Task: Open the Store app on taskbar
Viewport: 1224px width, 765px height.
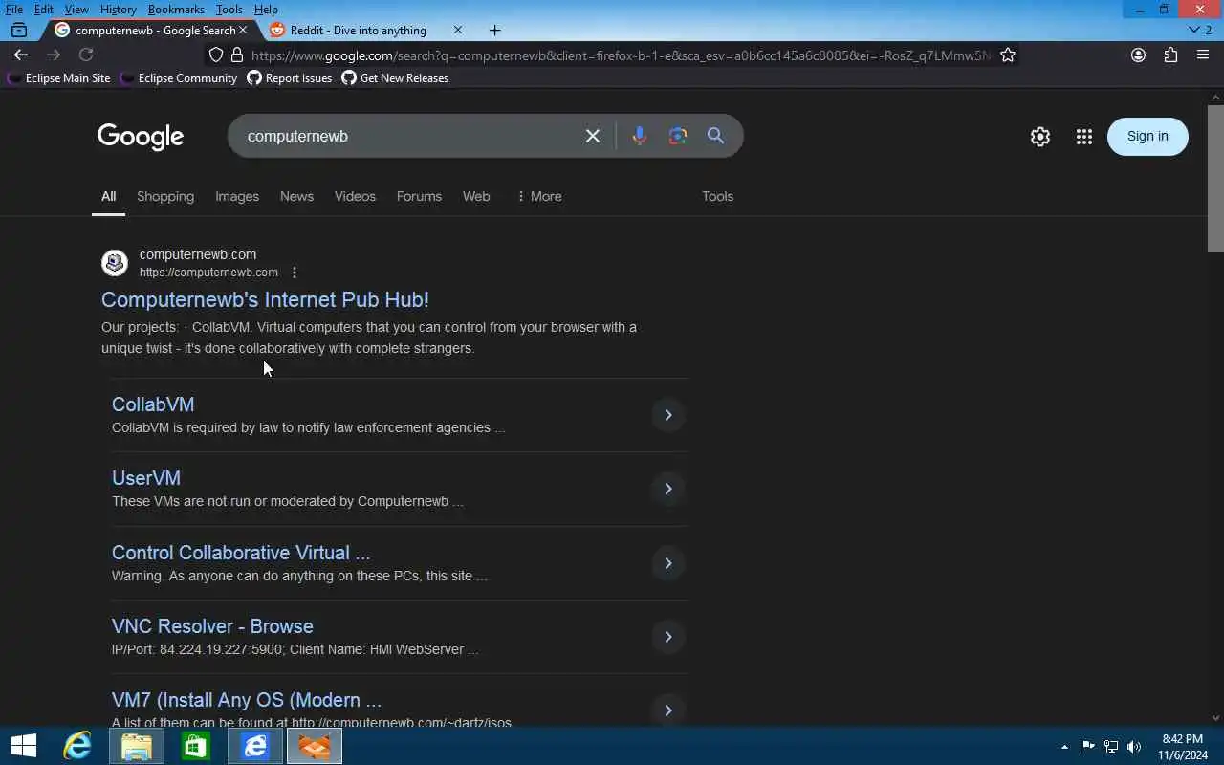Action: point(196,746)
